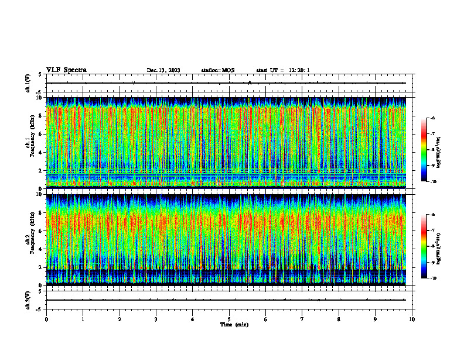The height and width of the screenshot is (358, 464).
Task: Click the 'ch.1(V)' waveform axis label
Action: pos(28,83)
